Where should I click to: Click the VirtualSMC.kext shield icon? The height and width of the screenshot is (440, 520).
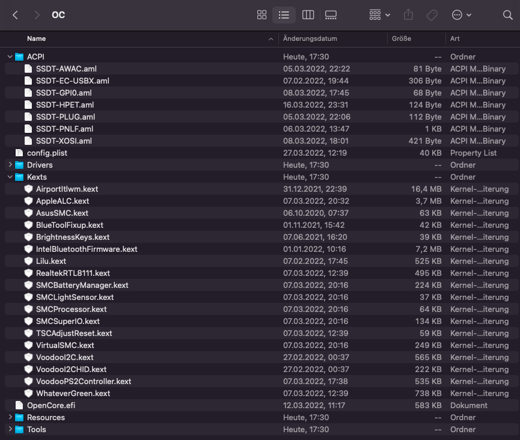point(28,345)
